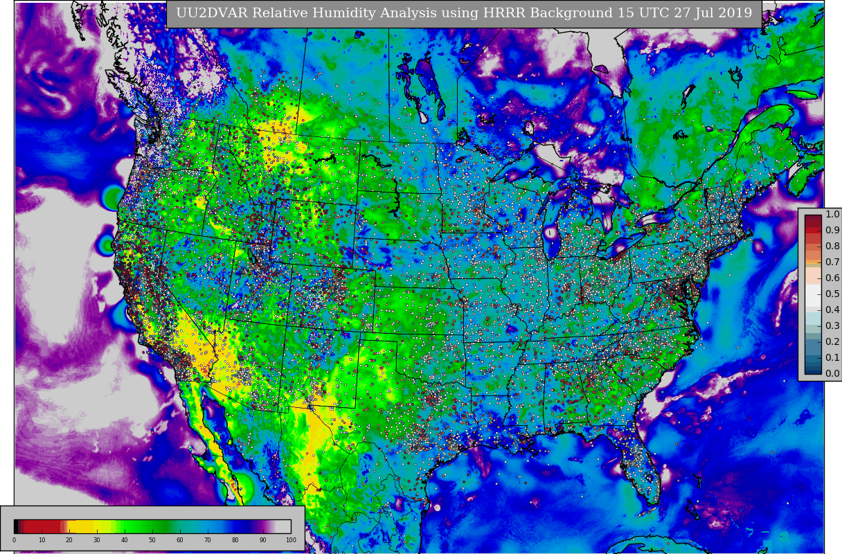This screenshot has width=842, height=554.
Task: Click the 50 tick label on humidity colorbar
Action: pyautogui.click(x=152, y=540)
